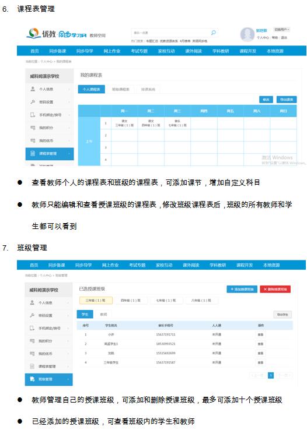Click the highlighted 班级管理 icon in sidebar

tap(32, 379)
